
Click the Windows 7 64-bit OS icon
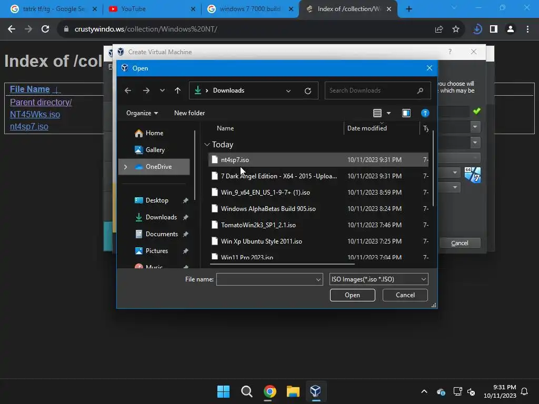tap(473, 175)
